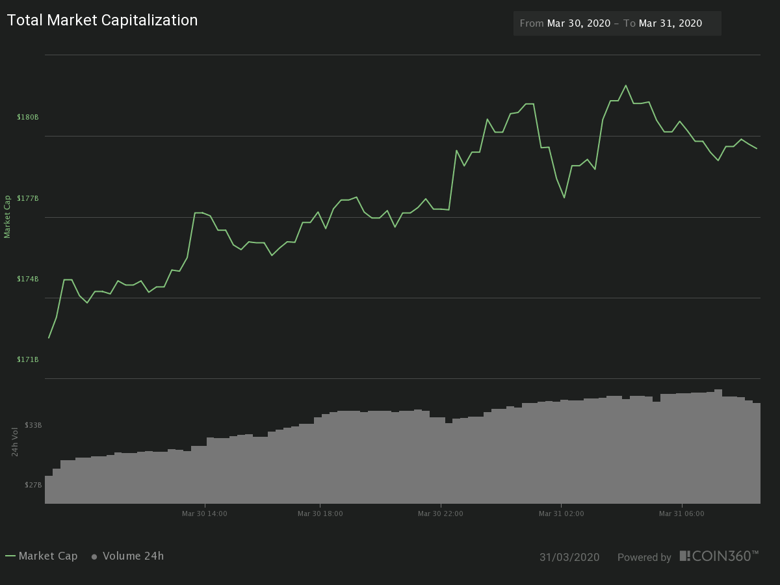Click the $27B volume axis label
Screen dimensions: 780x585
point(32,484)
